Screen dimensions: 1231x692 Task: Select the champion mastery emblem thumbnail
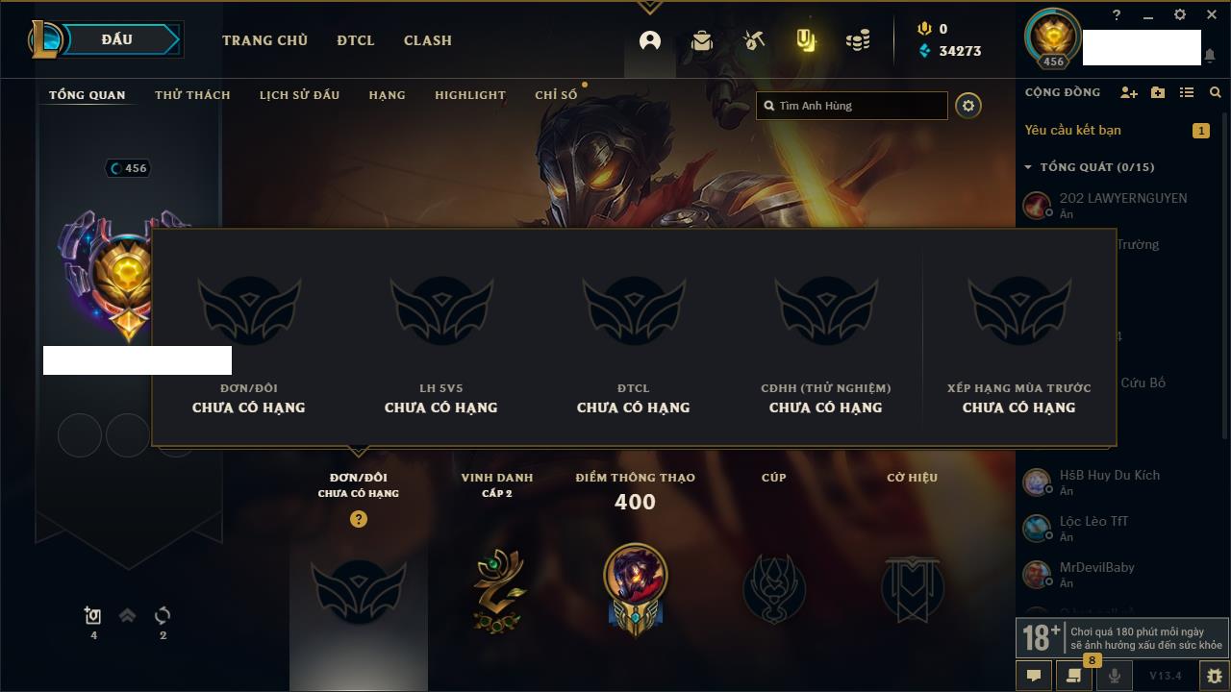tap(636, 588)
